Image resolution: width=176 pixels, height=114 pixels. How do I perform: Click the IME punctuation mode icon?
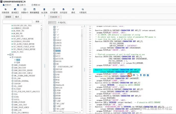[x=137, y=75]
